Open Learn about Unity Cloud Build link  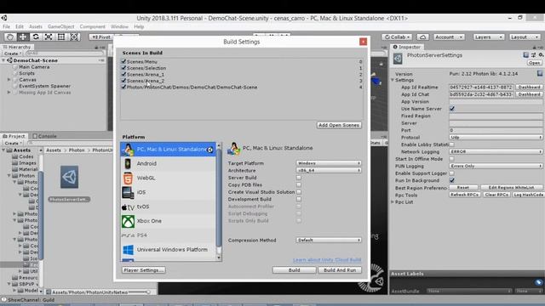coord(327,260)
